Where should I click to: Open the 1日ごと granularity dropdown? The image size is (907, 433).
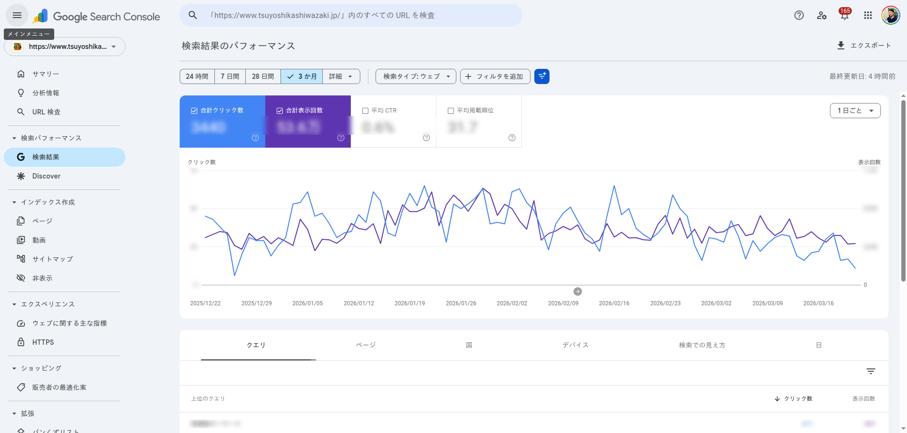point(854,110)
